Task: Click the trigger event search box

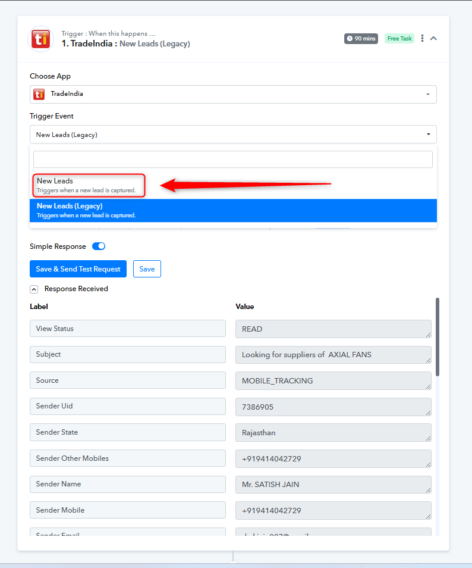Action: point(232,160)
